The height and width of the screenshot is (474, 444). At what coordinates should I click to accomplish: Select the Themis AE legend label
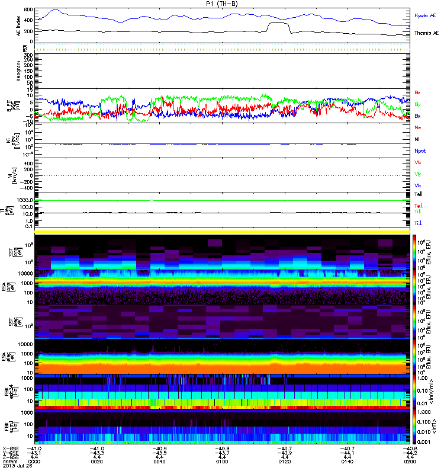426,33
